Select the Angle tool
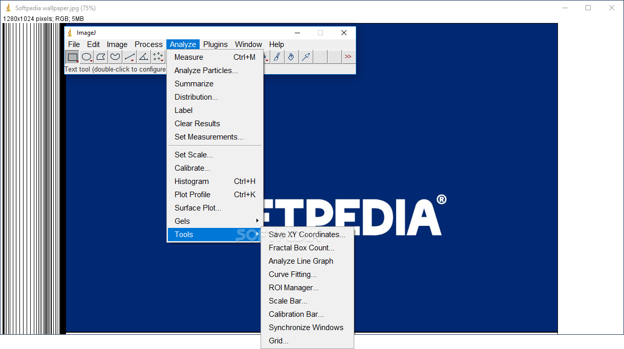 pyautogui.click(x=144, y=57)
